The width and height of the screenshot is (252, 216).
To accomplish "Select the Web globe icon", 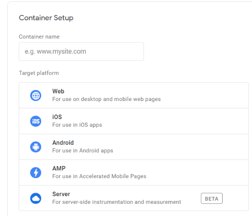I will [36, 96].
